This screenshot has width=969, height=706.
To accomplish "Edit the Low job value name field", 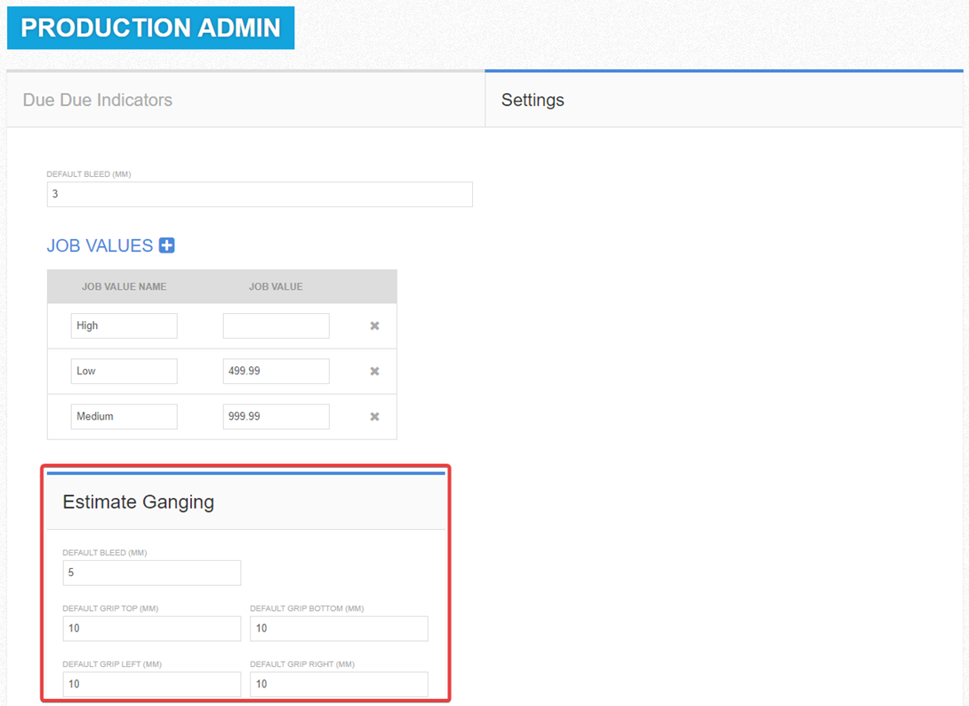I will [124, 371].
